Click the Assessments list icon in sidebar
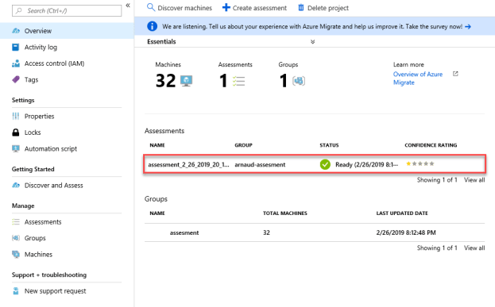Viewport: 495px width, 307px height. coord(16,222)
